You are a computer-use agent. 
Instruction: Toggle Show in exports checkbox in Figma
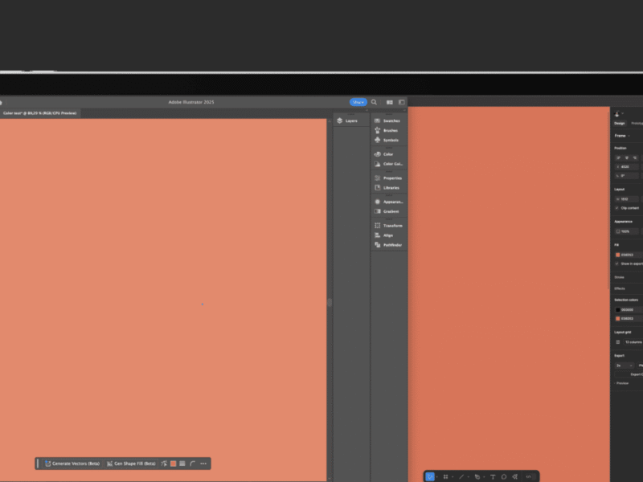pyautogui.click(x=617, y=264)
